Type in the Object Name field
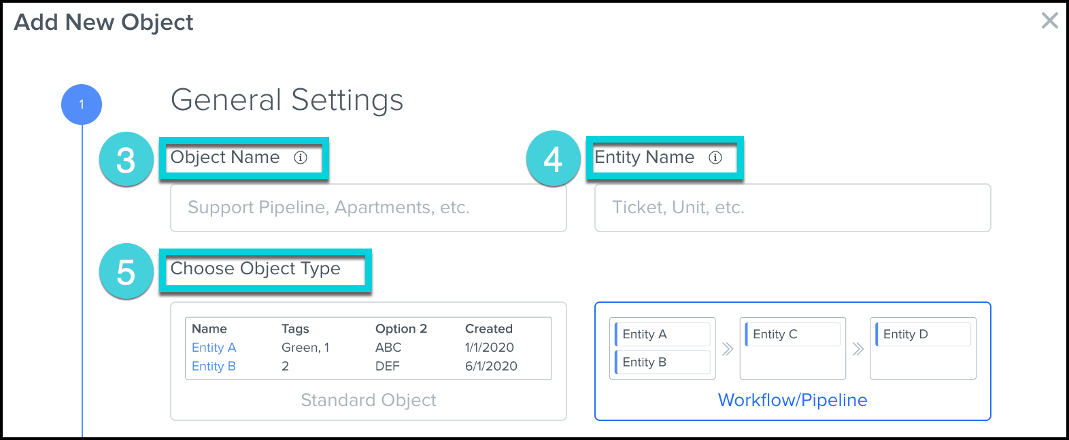 (368, 208)
